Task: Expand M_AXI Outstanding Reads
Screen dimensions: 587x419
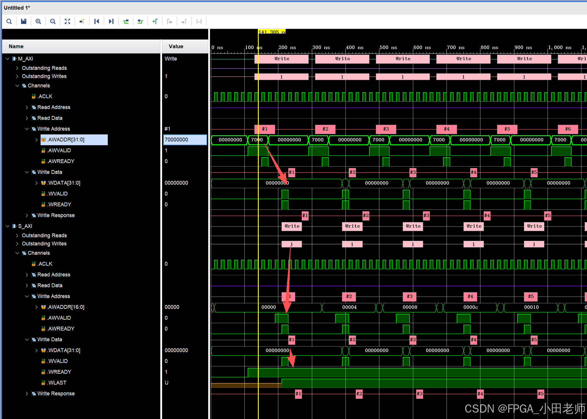Action: point(17,68)
